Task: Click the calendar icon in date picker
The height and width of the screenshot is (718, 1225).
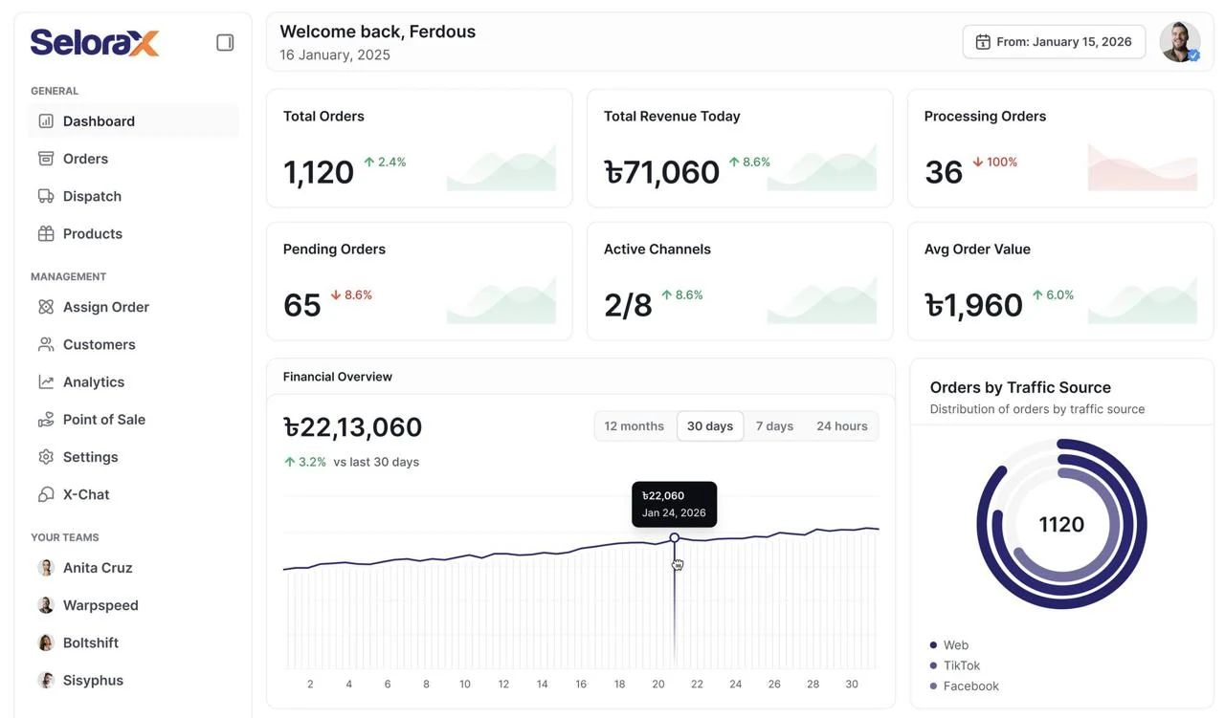Action: 983,42
